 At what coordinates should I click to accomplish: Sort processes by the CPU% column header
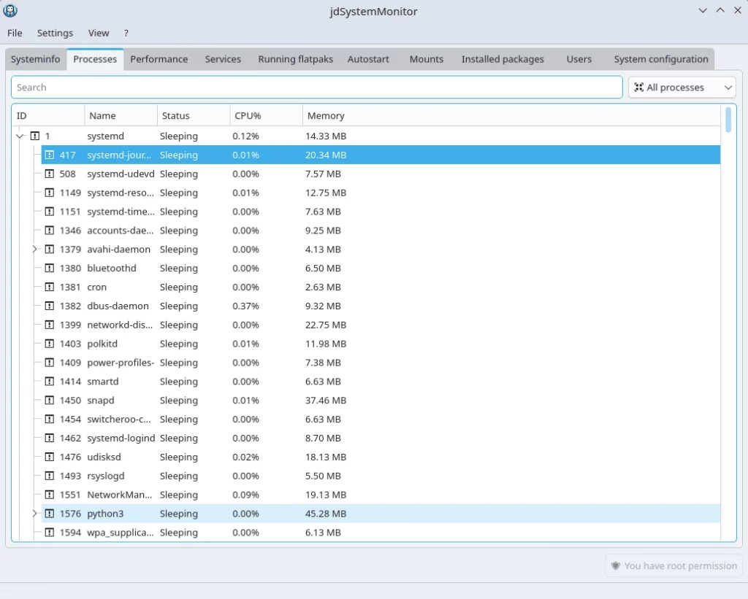(x=248, y=116)
